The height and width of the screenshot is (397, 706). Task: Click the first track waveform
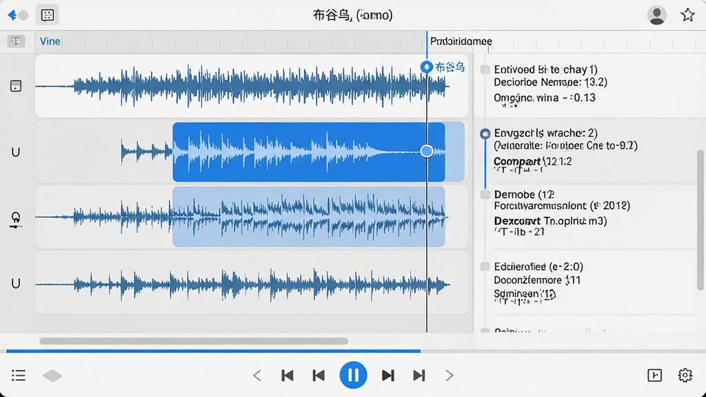point(243,86)
